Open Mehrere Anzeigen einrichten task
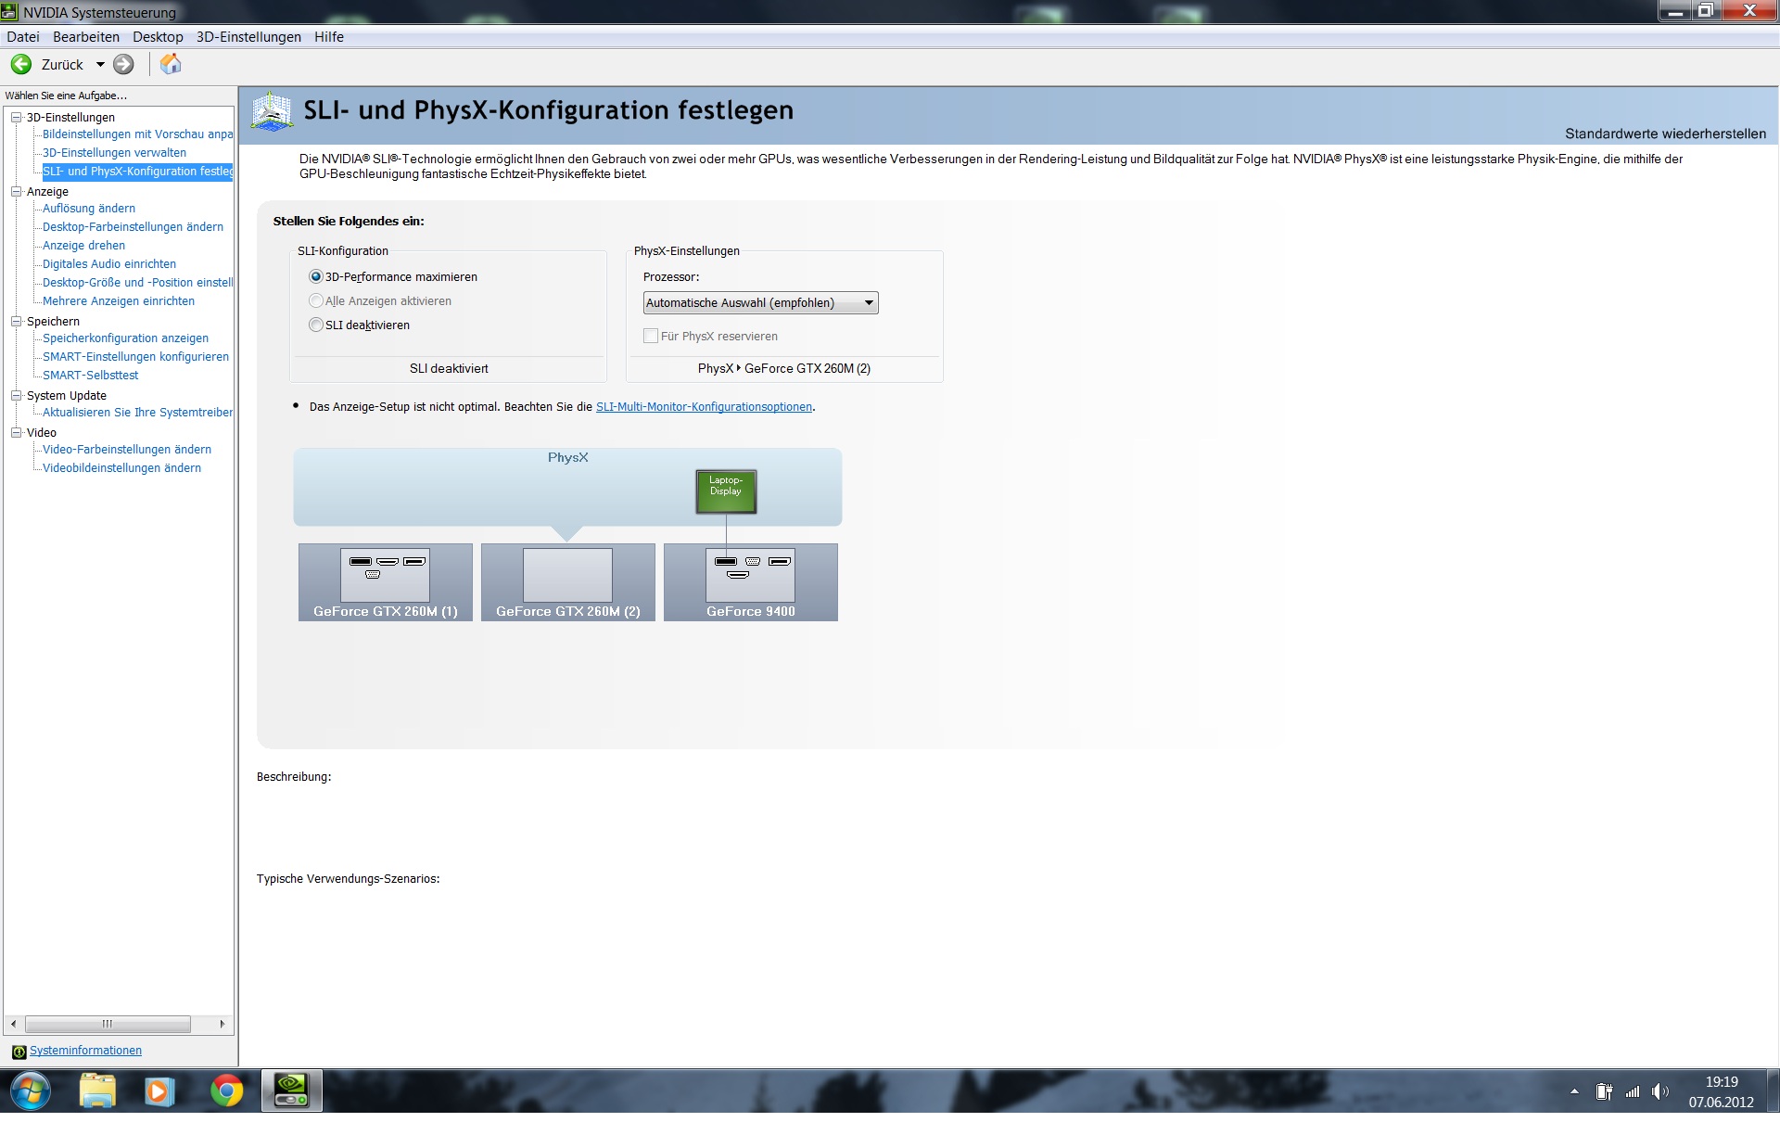The height and width of the screenshot is (1135, 1780). tap(119, 301)
